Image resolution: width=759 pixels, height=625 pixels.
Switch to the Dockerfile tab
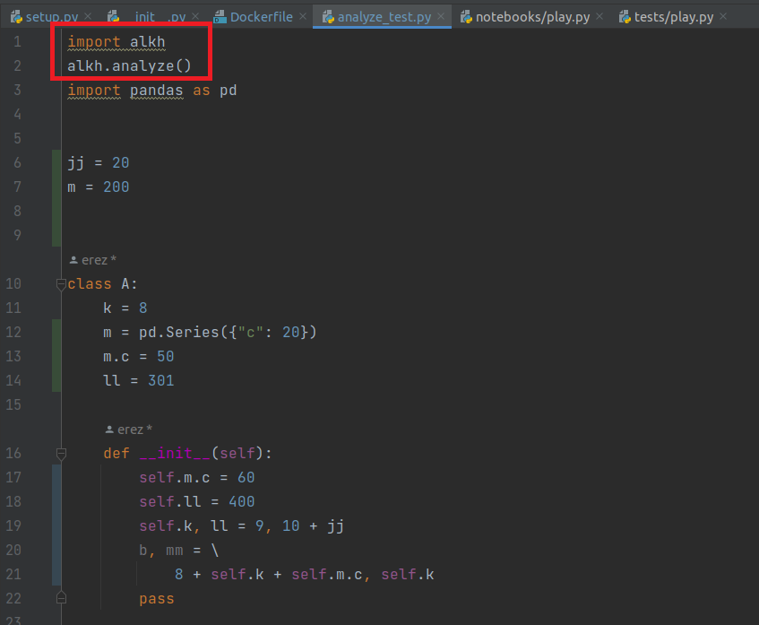[261, 17]
